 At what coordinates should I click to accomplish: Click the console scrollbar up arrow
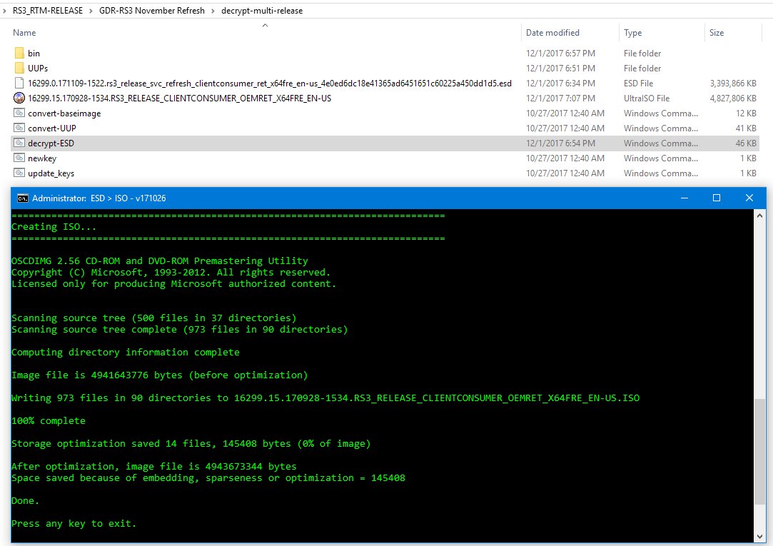click(759, 216)
